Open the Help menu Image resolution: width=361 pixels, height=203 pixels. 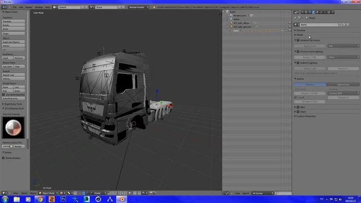point(47,7)
